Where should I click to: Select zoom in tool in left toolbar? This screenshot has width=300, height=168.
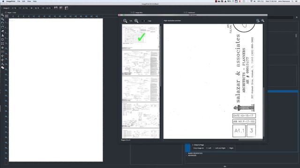pyautogui.click(x=2, y=15)
